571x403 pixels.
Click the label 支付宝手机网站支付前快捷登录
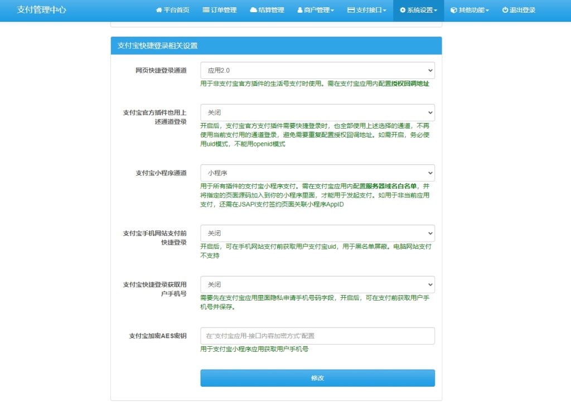(x=155, y=238)
